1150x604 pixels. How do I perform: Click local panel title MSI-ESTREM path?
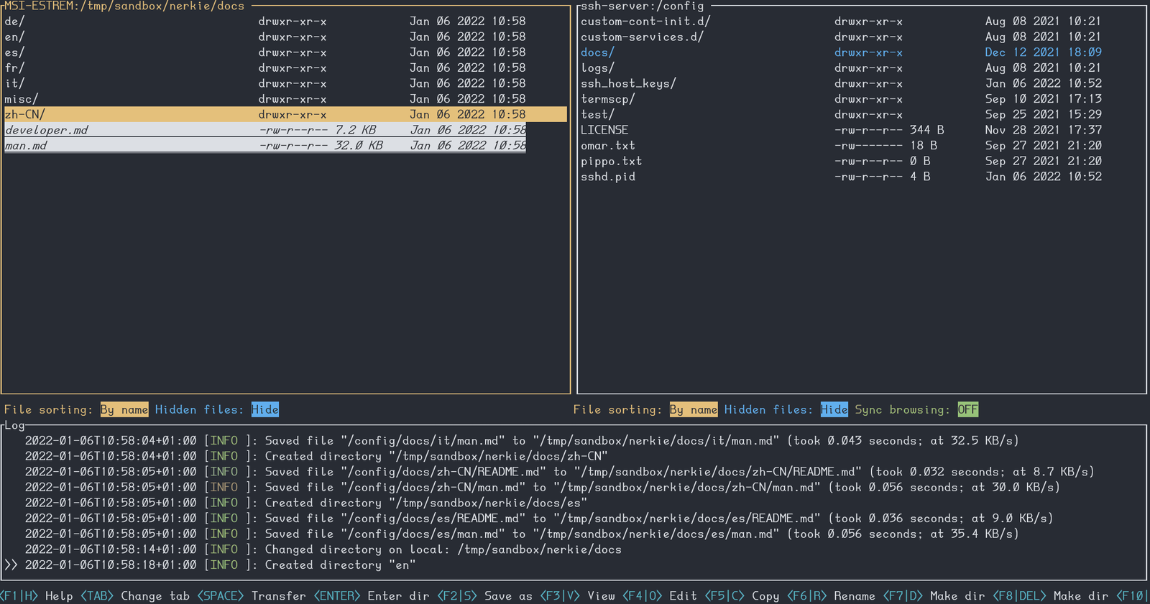click(124, 6)
